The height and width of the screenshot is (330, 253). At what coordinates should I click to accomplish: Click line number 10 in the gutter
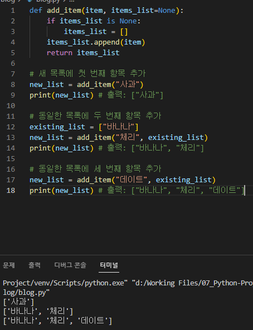[11, 106]
